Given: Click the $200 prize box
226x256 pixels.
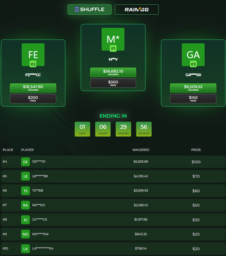Looking at the screenshot, I should pos(33,98).
